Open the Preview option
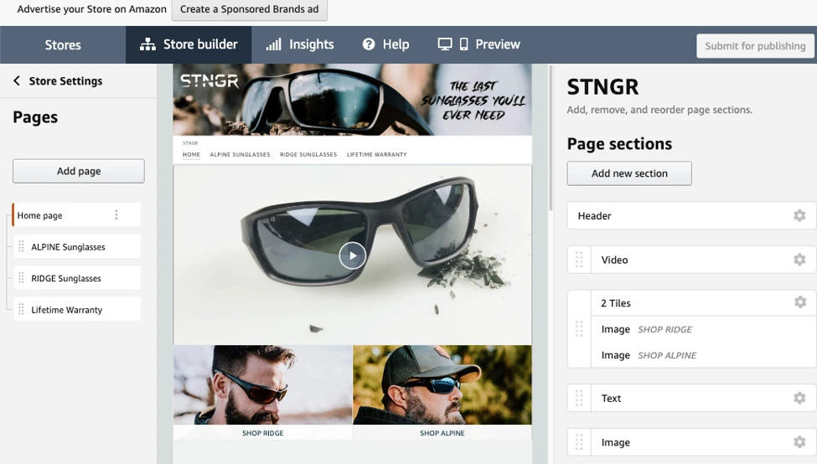This screenshot has height=464, width=817. [478, 44]
